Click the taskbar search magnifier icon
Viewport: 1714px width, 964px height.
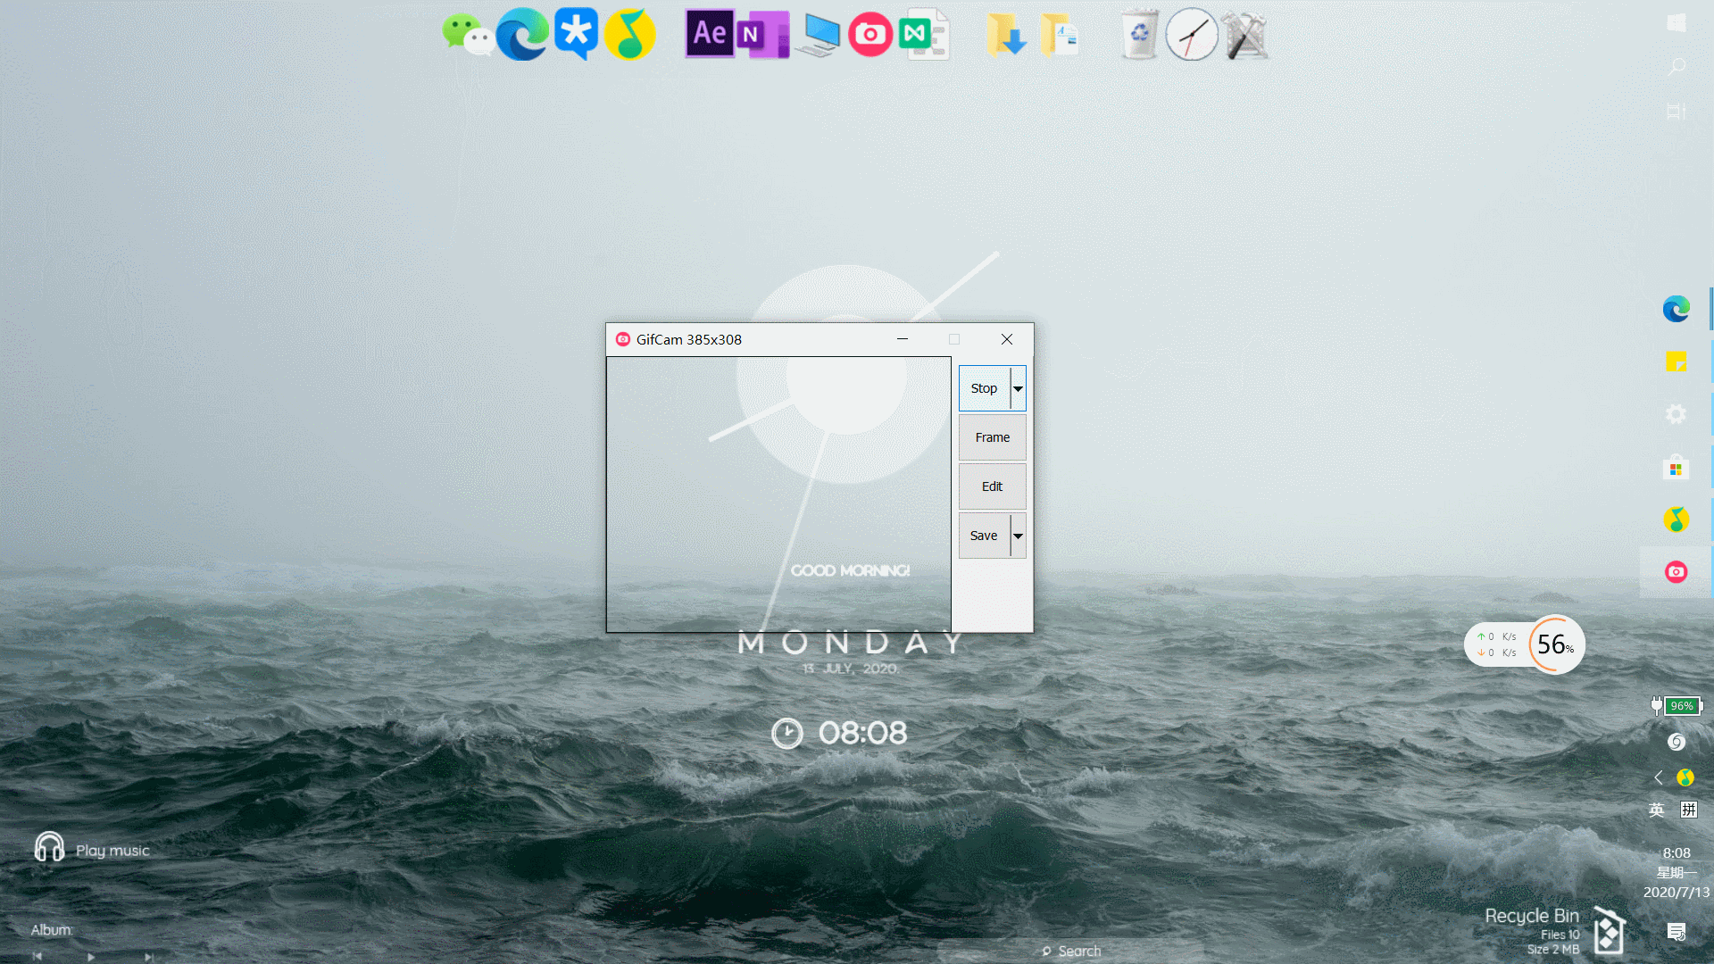(x=1677, y=67)
